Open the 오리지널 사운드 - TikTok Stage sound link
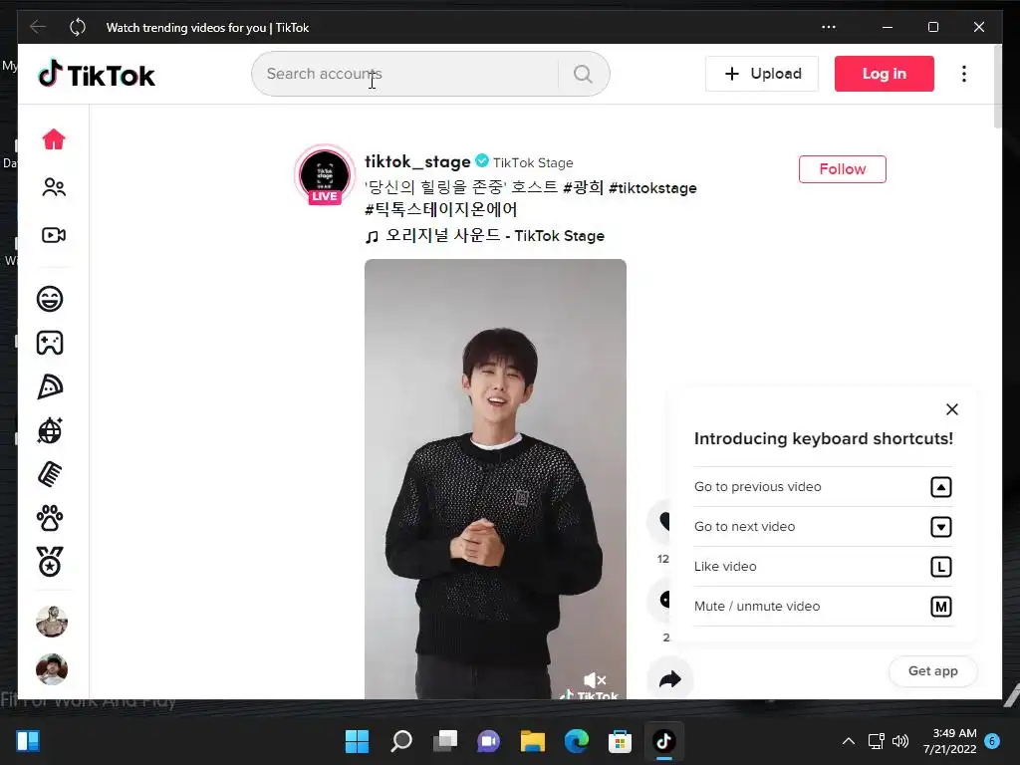 (485, 235)
